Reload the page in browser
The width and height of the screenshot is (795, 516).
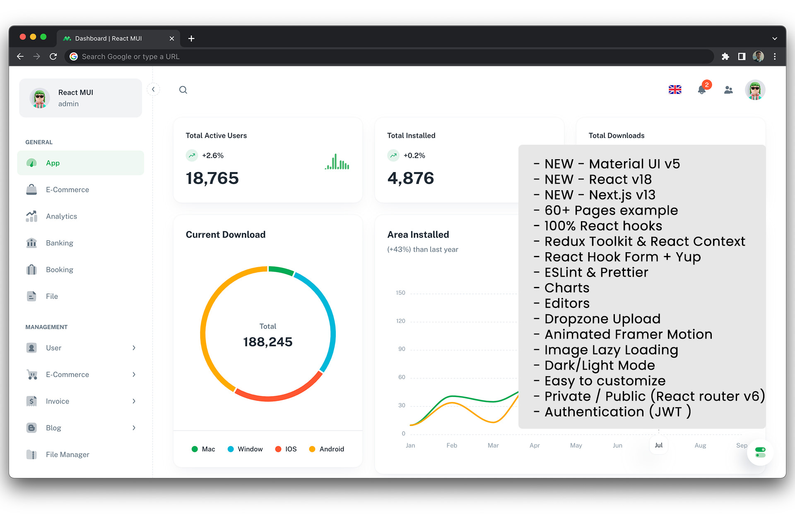pyautogui.click(x=53, y=57)
